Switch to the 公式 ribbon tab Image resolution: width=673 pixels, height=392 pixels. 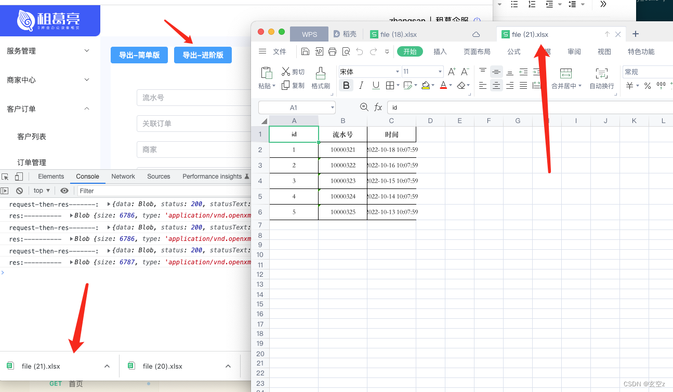[x=514, y=51]
